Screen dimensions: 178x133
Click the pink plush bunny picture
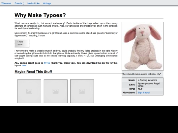[143, 46]
